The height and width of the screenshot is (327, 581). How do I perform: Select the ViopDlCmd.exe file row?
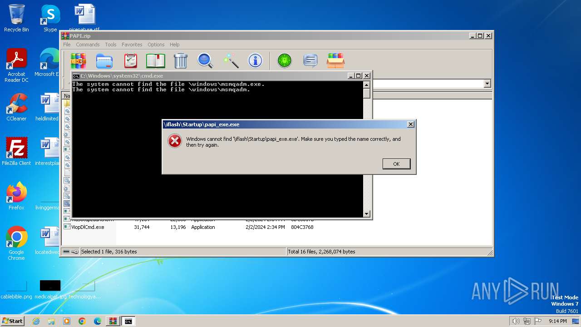point(189,227)
